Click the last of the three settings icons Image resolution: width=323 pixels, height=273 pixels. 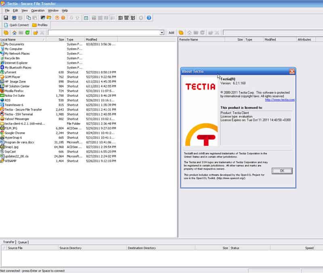click(133, 18)
